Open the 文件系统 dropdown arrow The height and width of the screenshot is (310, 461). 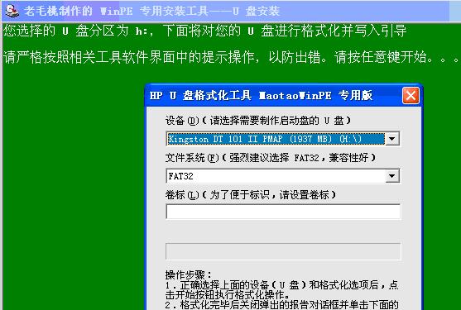[x=392, y=176]
